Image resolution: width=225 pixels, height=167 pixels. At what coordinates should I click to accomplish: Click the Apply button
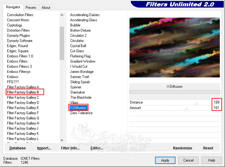(x=165, y=160)
